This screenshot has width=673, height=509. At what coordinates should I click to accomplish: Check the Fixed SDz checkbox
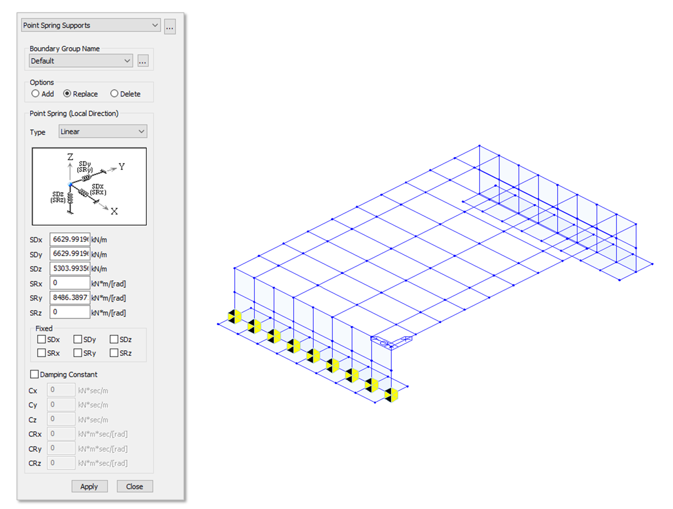tap(114, 339)
